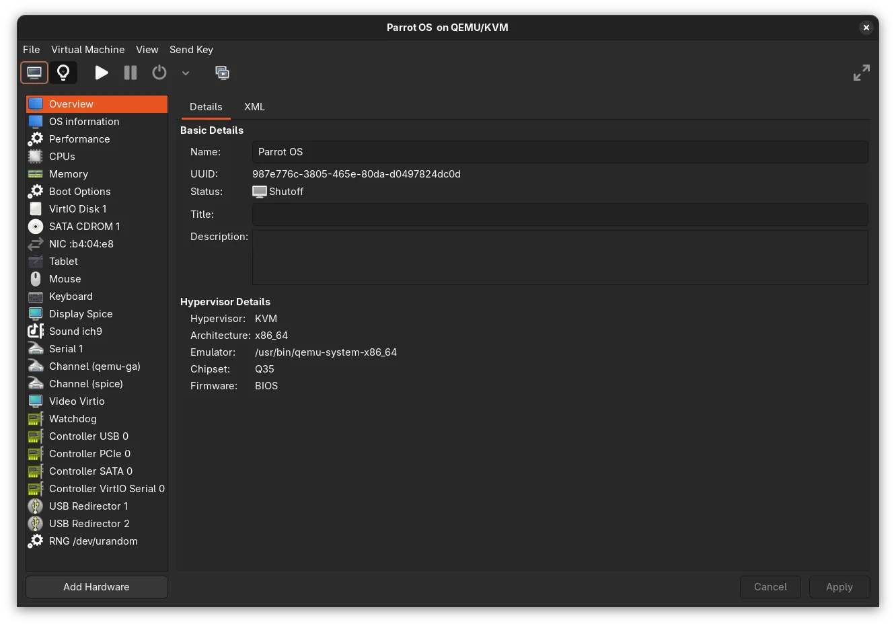The image size is (896, 626).
Task: Click the x86_64 architecture value
Action: pyautogui.click(x=272, y=336)
